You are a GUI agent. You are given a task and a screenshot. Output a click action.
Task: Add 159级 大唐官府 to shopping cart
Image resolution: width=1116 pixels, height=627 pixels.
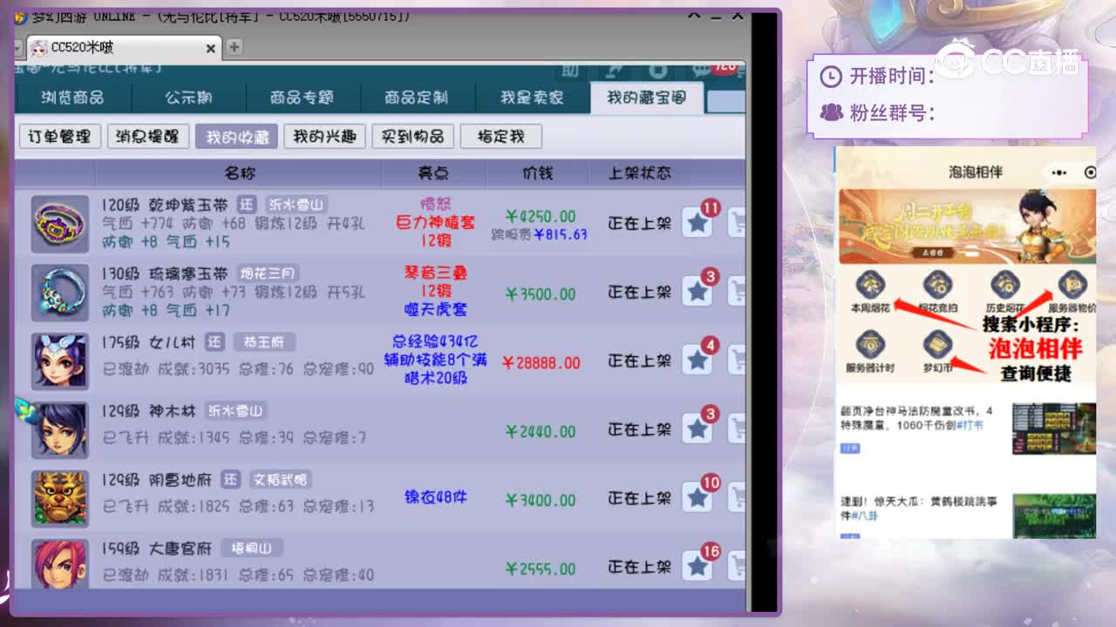pos(737,566)
